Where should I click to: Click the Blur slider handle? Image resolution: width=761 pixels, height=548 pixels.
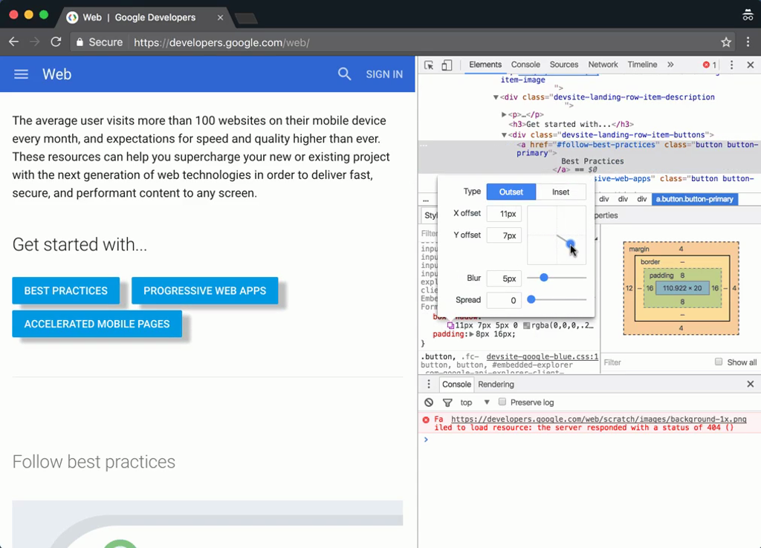544,278
